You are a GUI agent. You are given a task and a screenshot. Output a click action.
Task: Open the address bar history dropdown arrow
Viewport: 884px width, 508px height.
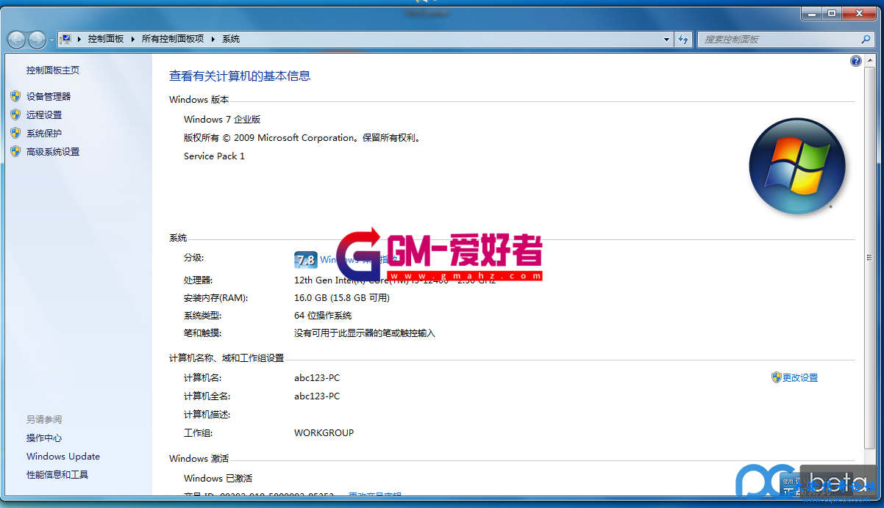667,39
